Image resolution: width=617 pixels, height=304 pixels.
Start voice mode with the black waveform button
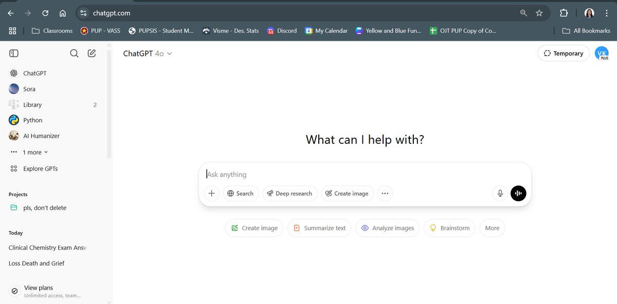518,194
